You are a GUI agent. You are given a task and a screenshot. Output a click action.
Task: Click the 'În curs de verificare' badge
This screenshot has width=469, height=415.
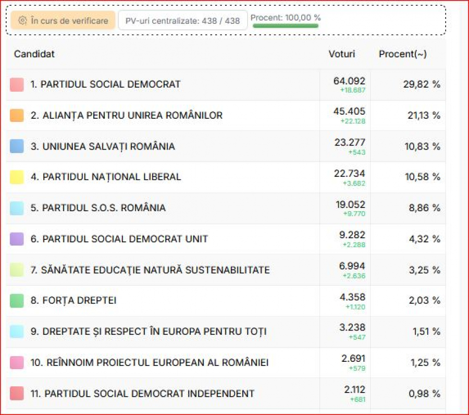pyautogui.click(x=63, y=20)
